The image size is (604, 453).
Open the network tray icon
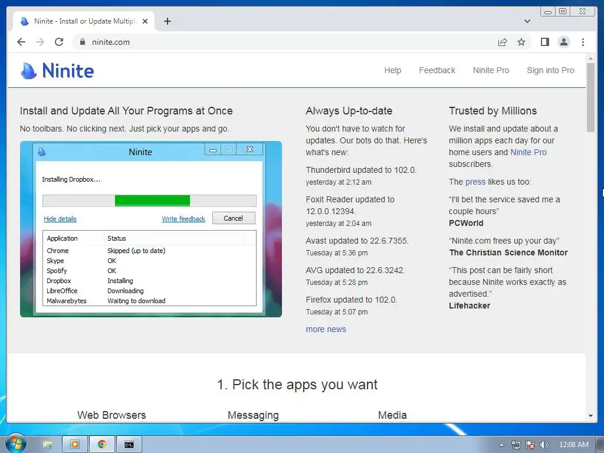coord(516,445)
